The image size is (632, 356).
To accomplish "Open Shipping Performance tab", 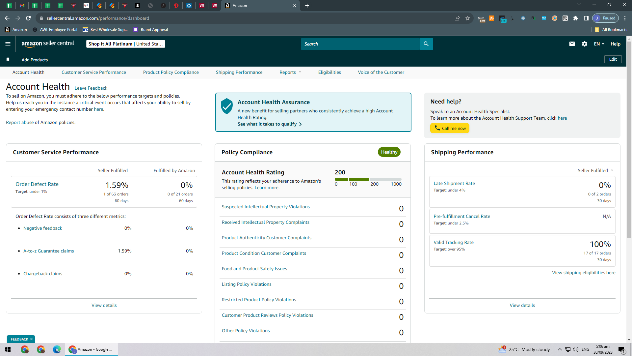I will tap(239, 72).
